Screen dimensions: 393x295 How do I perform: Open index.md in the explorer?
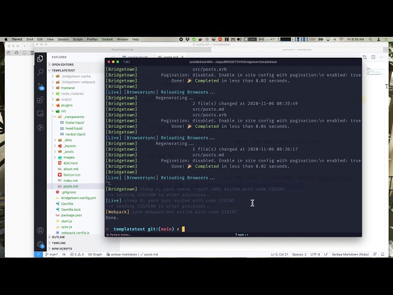[70, 181]
